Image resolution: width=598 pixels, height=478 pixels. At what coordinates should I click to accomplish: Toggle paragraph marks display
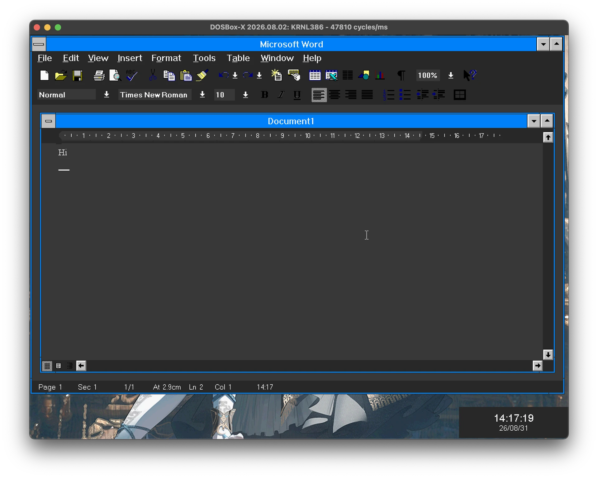coord(401,75)
